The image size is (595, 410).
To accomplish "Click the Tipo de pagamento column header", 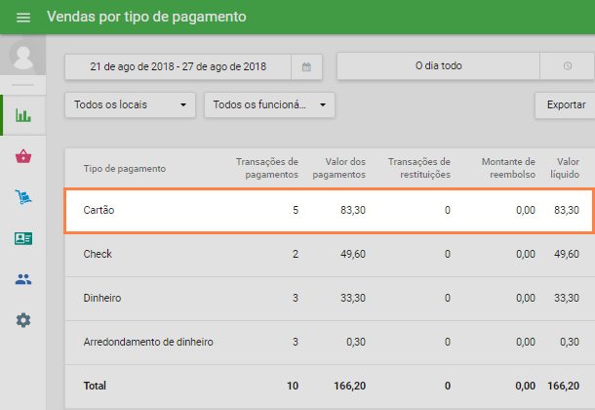I will coord(125,169).
